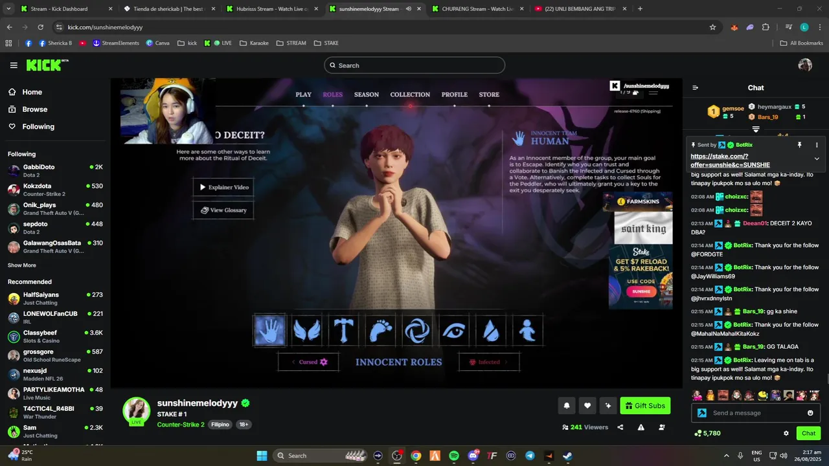This screenshot has width=829, height=466.
Task: Open Windows Start menu
Action: click(262, 456)
